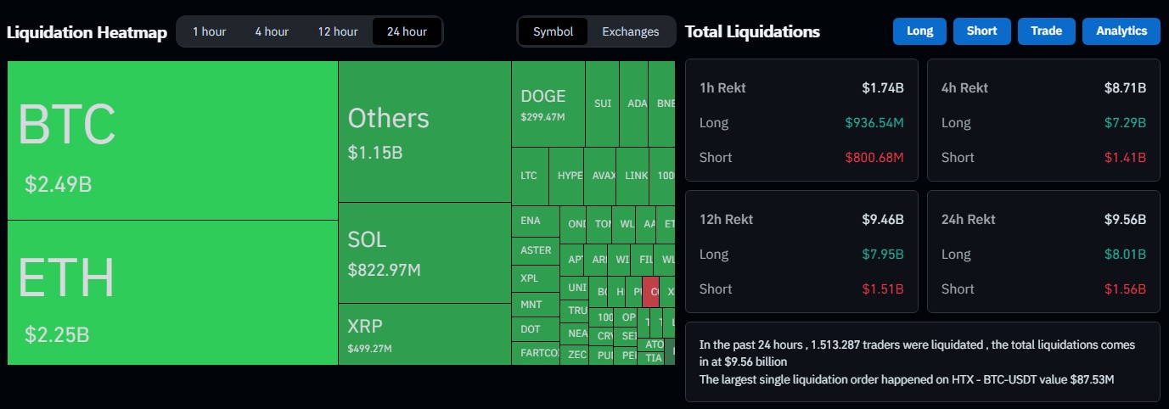Open the Trade button
Image resolution: width=1169 pixels, height=409 pixels.
click(1046, 31)
